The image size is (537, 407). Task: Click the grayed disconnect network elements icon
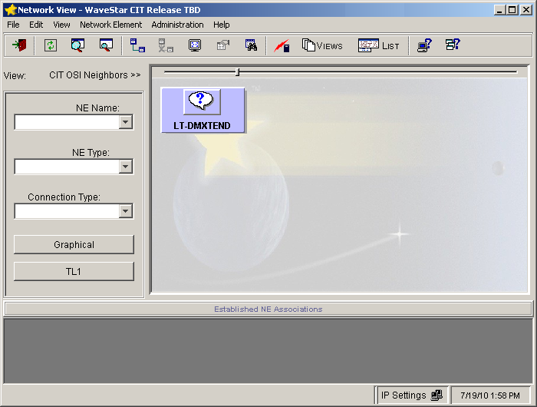pyautogui.click(x=166, y=45)
